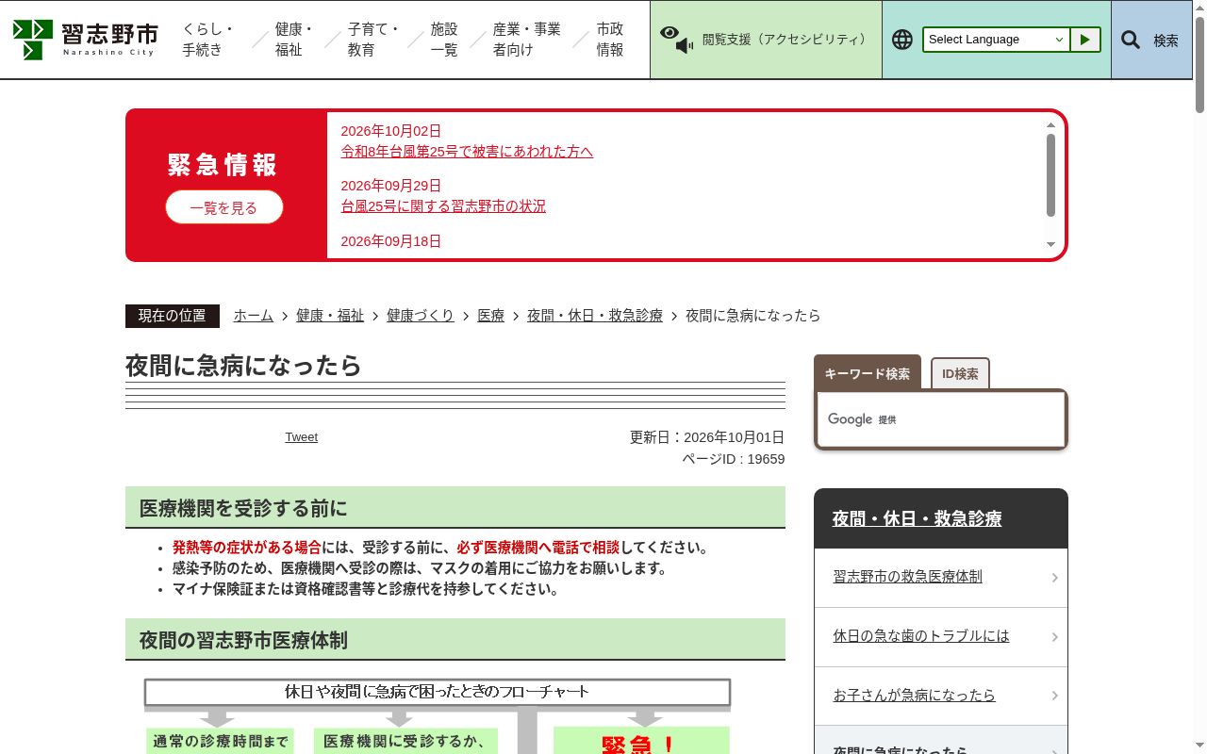Switch to the キーワード検索 tab
Image resolution: width=1207 pixels, height=754 pixels.
pos(868,373)
